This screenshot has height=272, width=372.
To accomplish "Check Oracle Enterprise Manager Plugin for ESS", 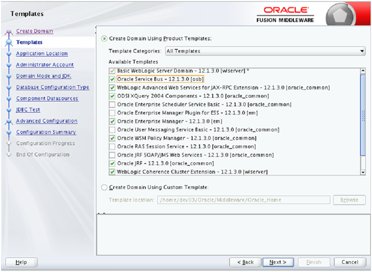I will click(112, 113).
